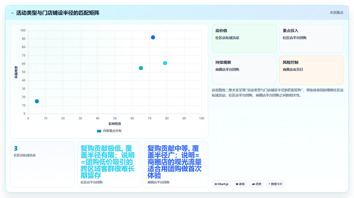
Task: Click 商圈店平台团购 text under 持续观察
Action: click(x=227, y=69)
